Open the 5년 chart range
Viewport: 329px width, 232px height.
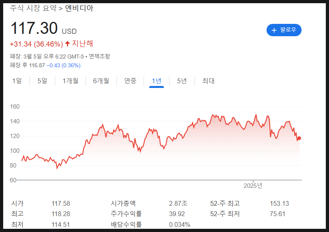point(182,81)
